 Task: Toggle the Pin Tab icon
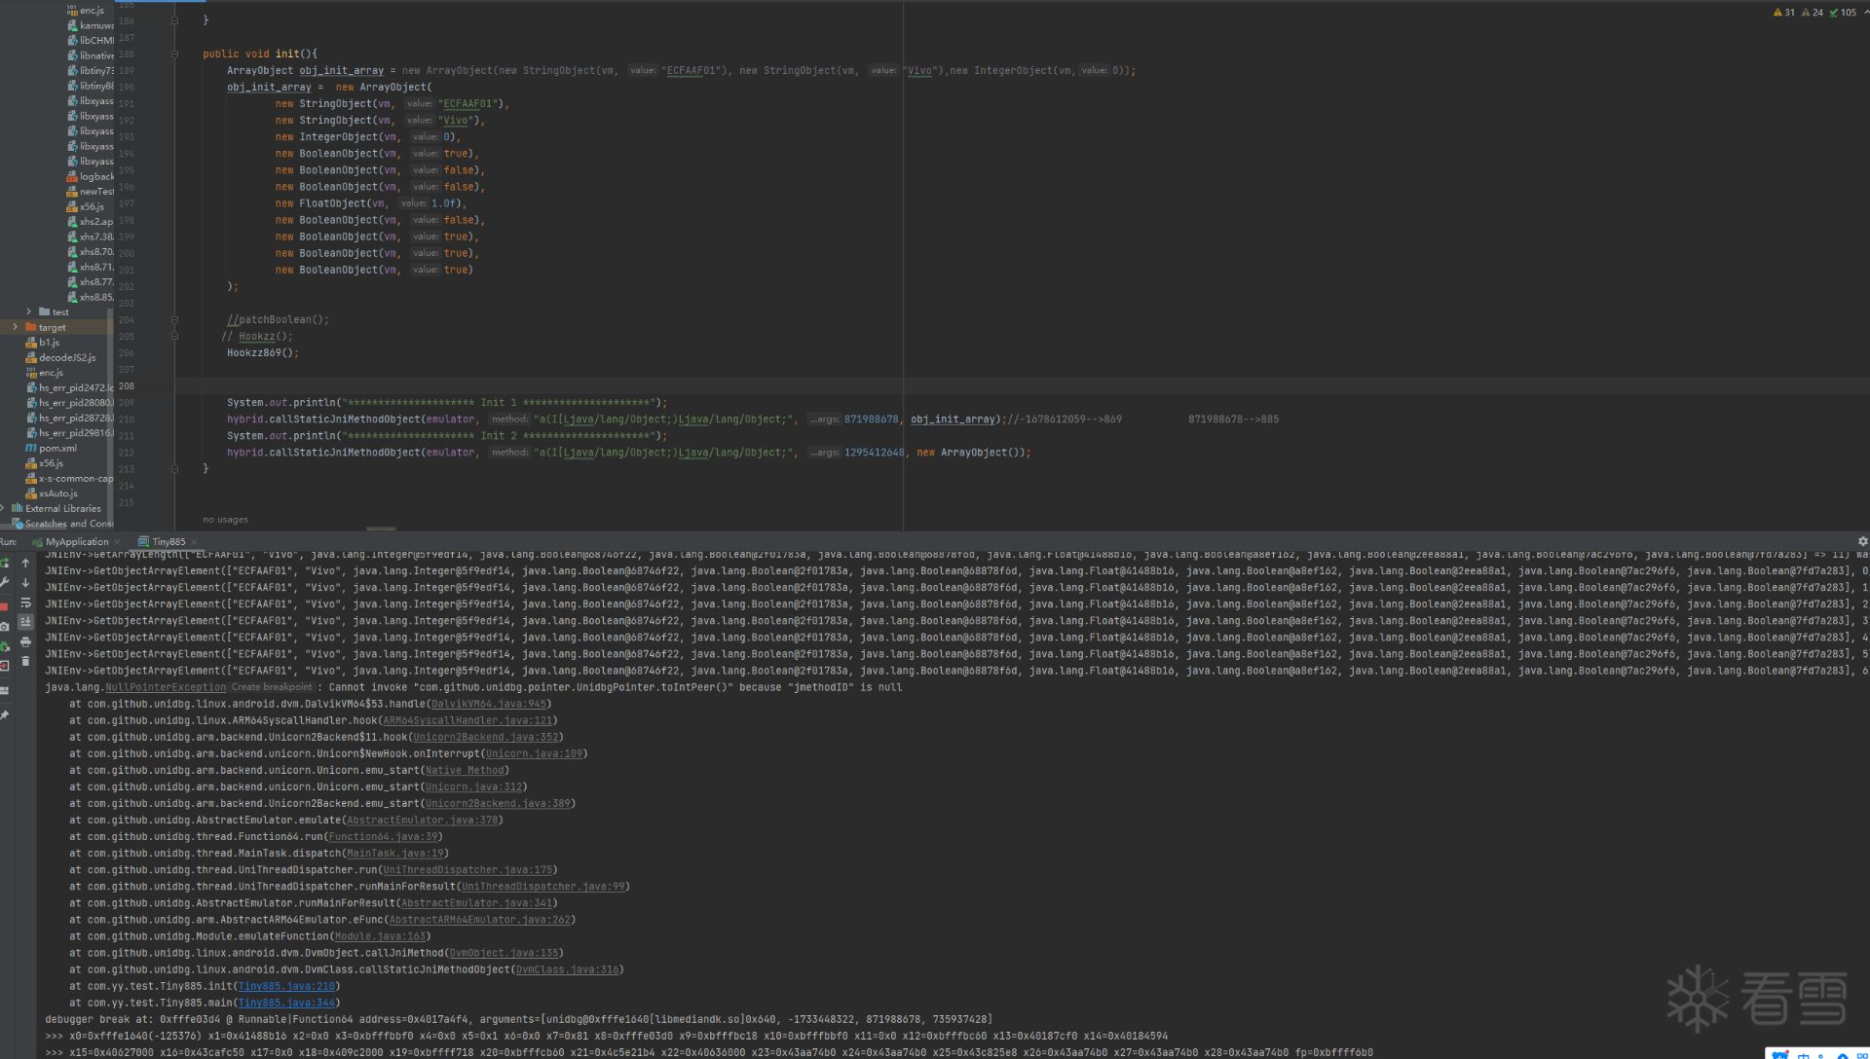point(5,715)
